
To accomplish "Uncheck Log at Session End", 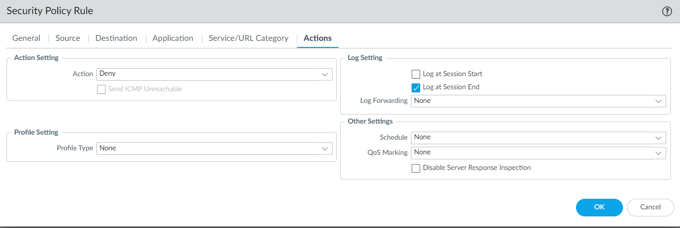I will click(x=416, y=87).
